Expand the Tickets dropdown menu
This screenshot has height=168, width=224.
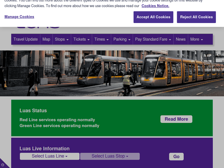(82, 39)
